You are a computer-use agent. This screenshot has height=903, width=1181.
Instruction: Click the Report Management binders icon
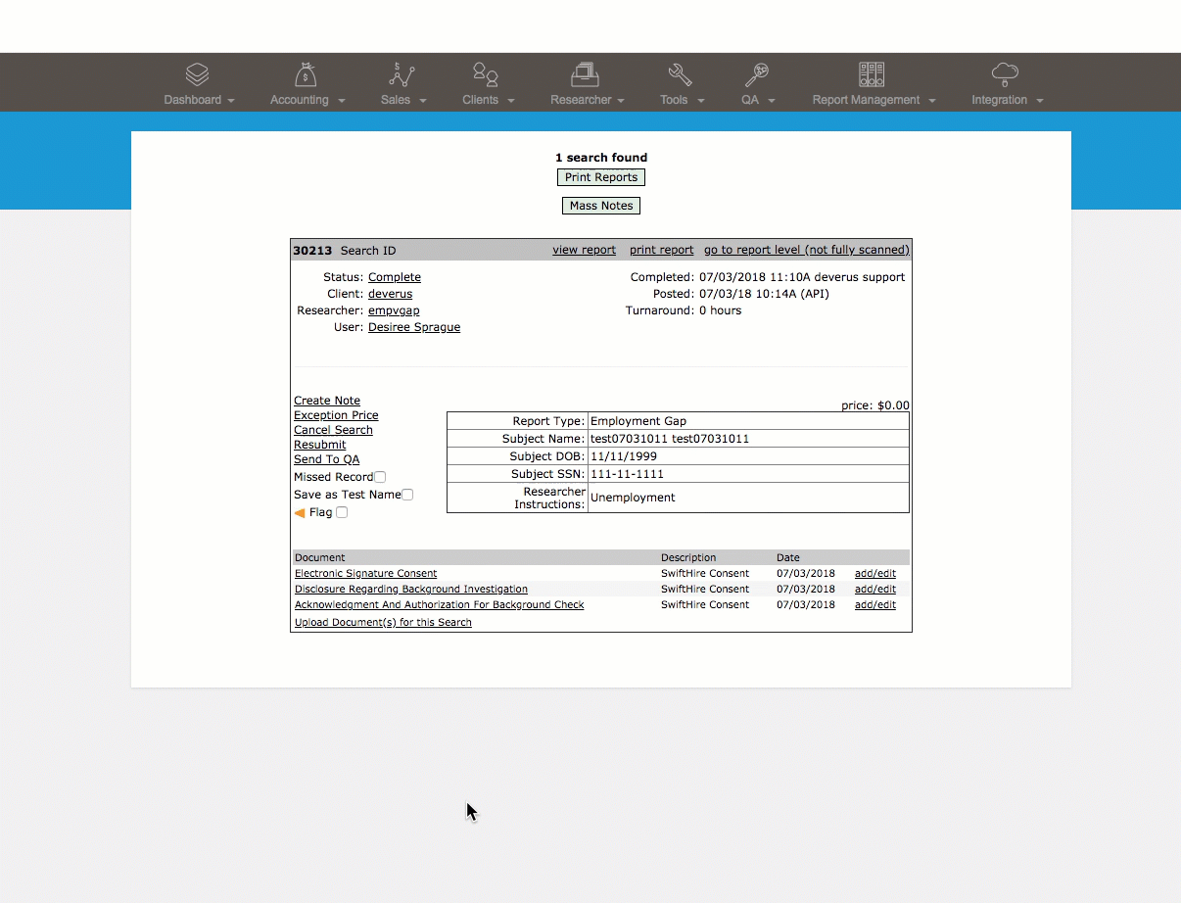click(872, 74)
